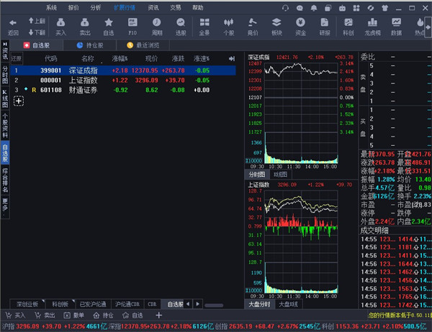Click the skin shirt icon in title bar
The height and width of the screenshot is (332, 432).
click(x=385, y=8)
